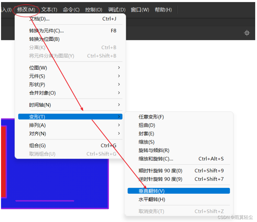257x222 pixels.
Task: Click the disabled 将元件分离为图层(Y) entry
Action: [x=70, y=56]
